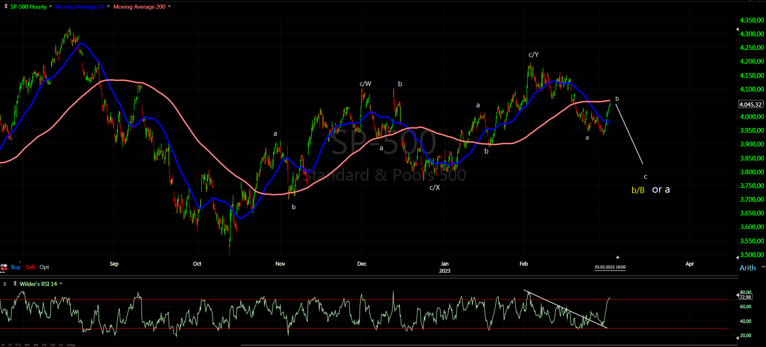Click the red and white trade arrows icon
Image resolution: width=766 pixels, height=347 pixels.
[4, 267]
